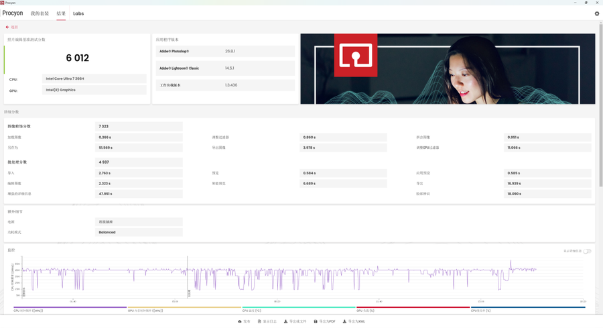Click the export as XML icon

[344, 321]
